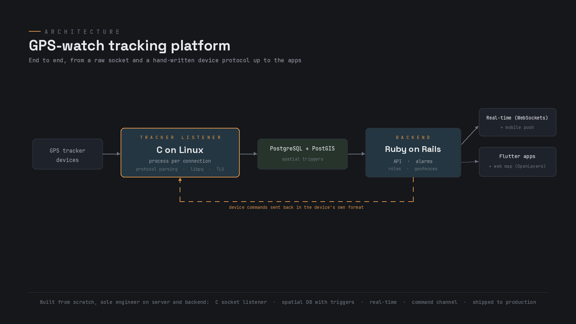Click the '+ mobile push' text
The width and height of the screenshot is (576, 324).
[x=517, y=127]
